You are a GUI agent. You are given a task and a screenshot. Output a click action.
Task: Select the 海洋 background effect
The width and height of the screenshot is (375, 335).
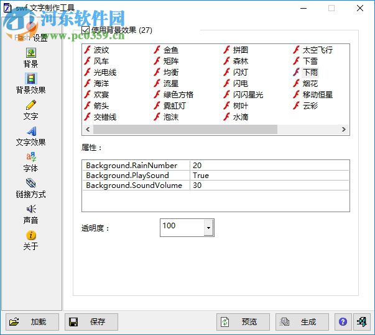click(x=97, y=84)
